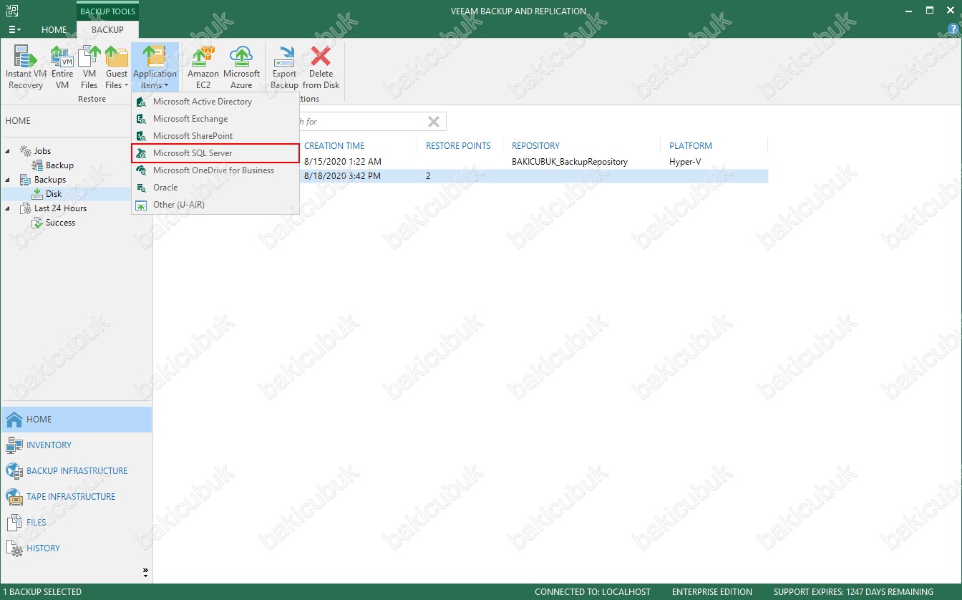Collapse the Backups tree node

click(x=8, y=180)
